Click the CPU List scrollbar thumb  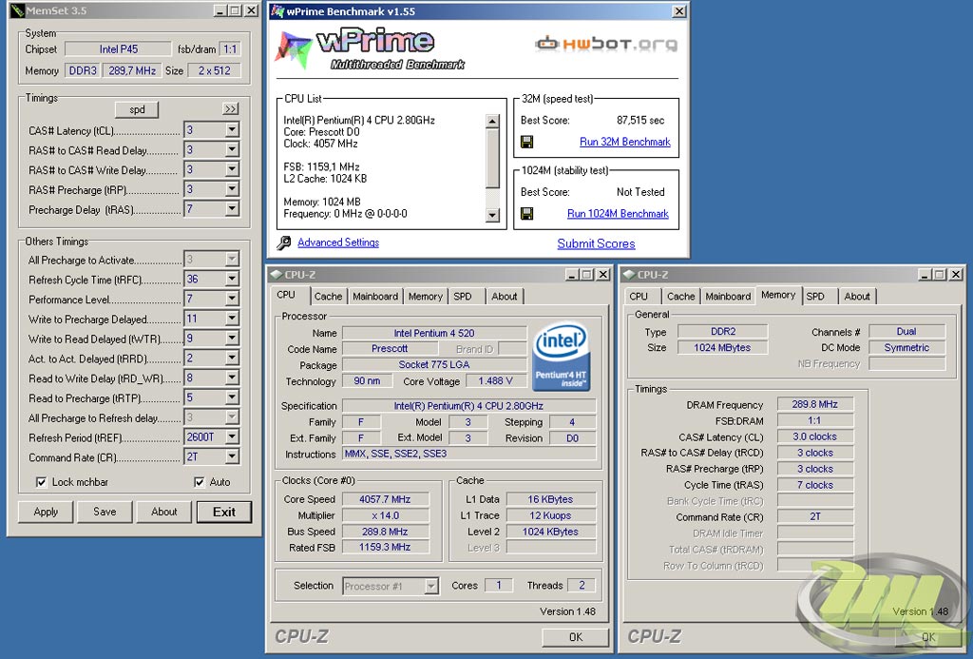(492, 159)
